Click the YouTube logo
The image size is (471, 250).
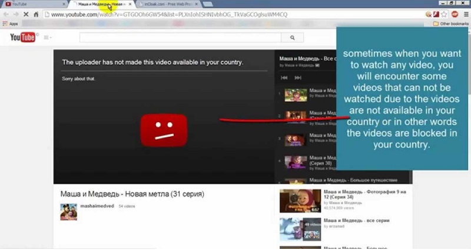click(23, 38)
